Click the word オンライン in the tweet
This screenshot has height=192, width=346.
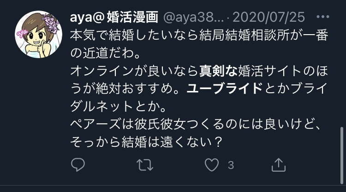[102, 71]
